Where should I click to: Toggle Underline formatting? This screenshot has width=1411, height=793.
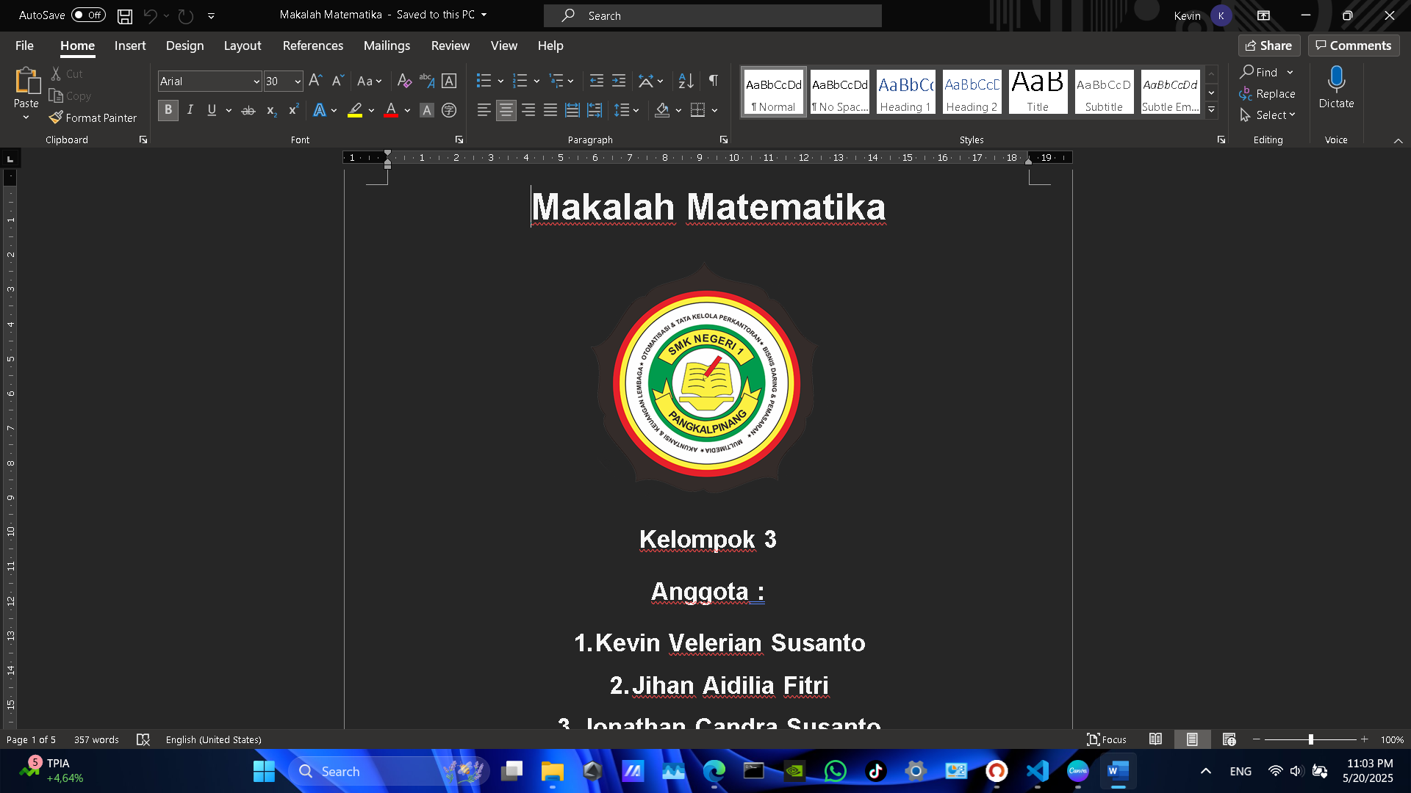[212, 110]
